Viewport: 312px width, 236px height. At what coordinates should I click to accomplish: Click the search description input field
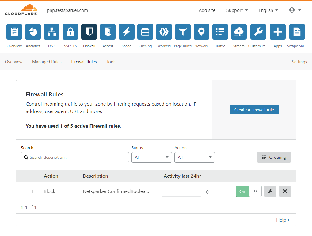click(x=74, y=157)
